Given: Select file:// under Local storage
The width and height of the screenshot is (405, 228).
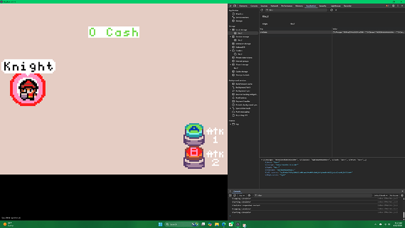Looking at the screenshot, I should [239, 33].
